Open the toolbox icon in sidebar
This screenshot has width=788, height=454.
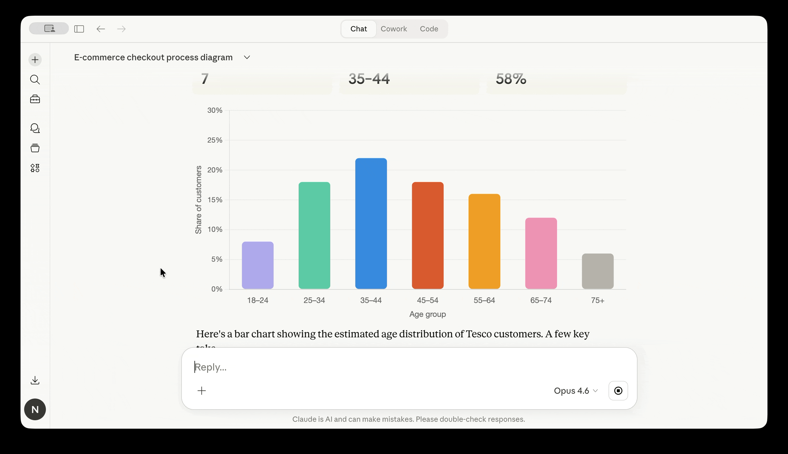35,99
